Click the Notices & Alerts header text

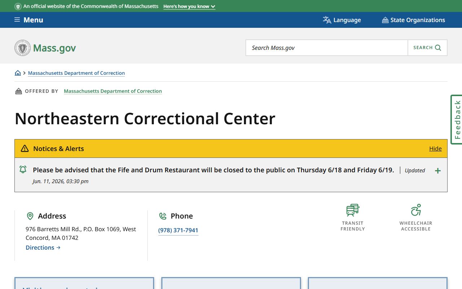click(58, 148)
